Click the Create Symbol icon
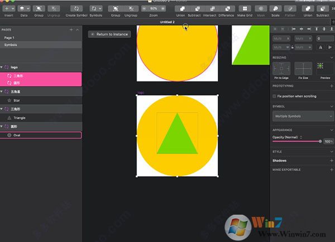This screenshot has width=335, height=242. (76, 9)
